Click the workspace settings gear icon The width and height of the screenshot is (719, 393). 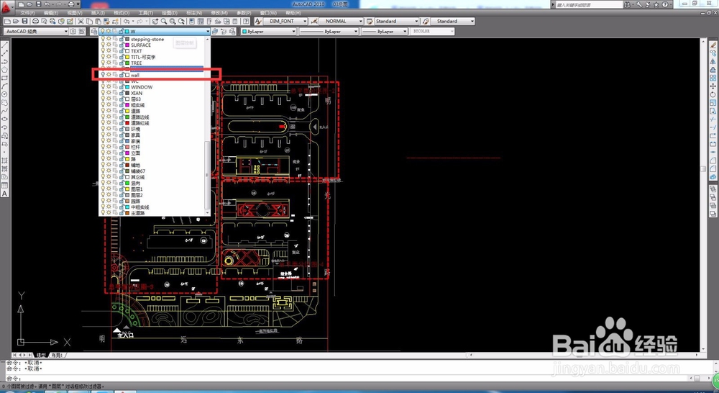click(73, 31)
